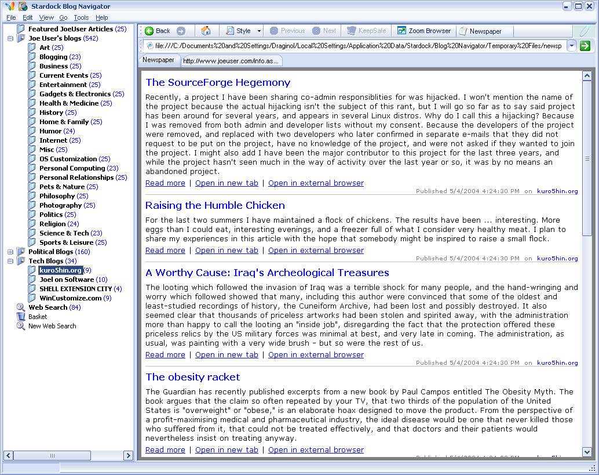The height and width of the screenshot is (475, 599).
Task: Click the pen icon at toolbar right end
Action: coord(585,31)
